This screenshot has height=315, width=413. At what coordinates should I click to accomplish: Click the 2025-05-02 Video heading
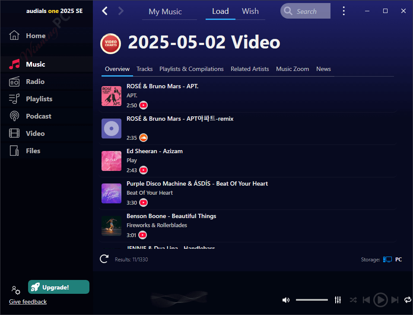click(x=204, y=42)
